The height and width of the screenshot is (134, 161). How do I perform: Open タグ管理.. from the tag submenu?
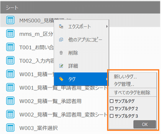[x=124, y=84]
